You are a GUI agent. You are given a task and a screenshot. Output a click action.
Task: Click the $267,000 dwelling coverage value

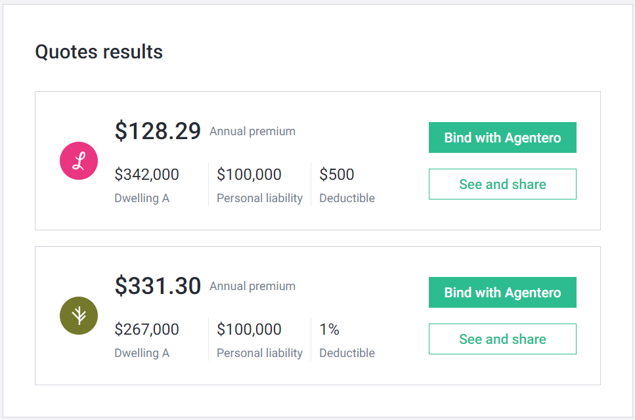click(x=146, y=329)
